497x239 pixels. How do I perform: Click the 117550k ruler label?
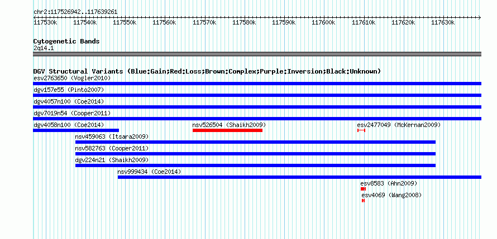pyautogui.click(x=125, y=22)
